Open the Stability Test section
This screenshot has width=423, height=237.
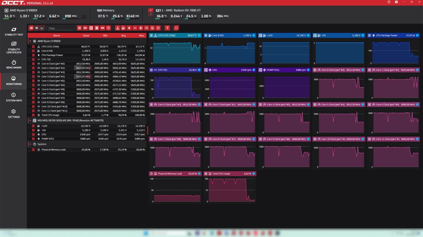(x=14, y=31)
